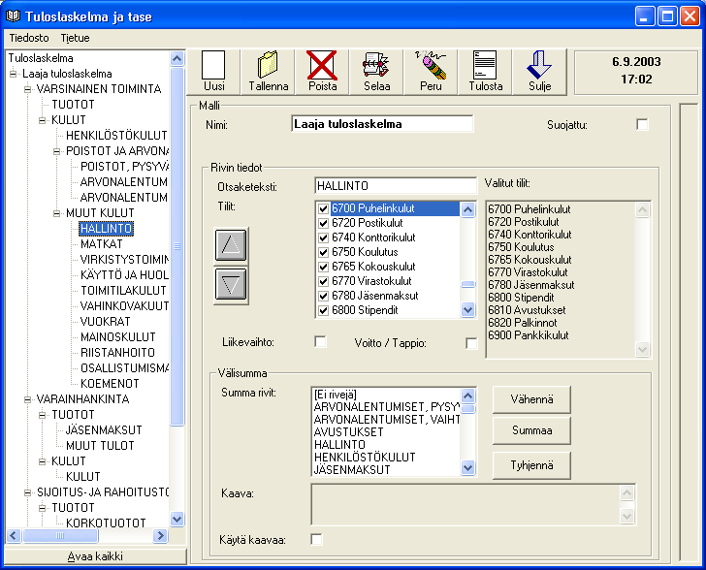
Task: Click the tree vertical scrollbar thumb
Action: pyautogui.click(x=176, y=246)
